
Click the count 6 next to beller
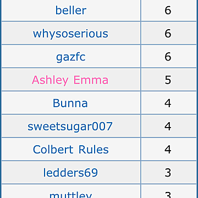click(x=168, y=10)
